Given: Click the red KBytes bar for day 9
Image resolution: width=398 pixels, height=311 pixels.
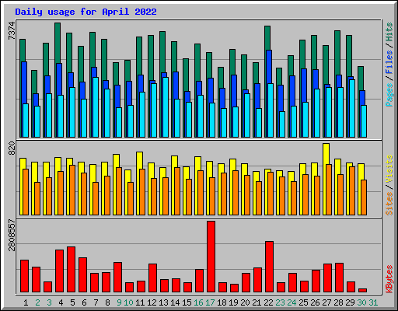Looking at the screenshot, I should coord(117,278).
